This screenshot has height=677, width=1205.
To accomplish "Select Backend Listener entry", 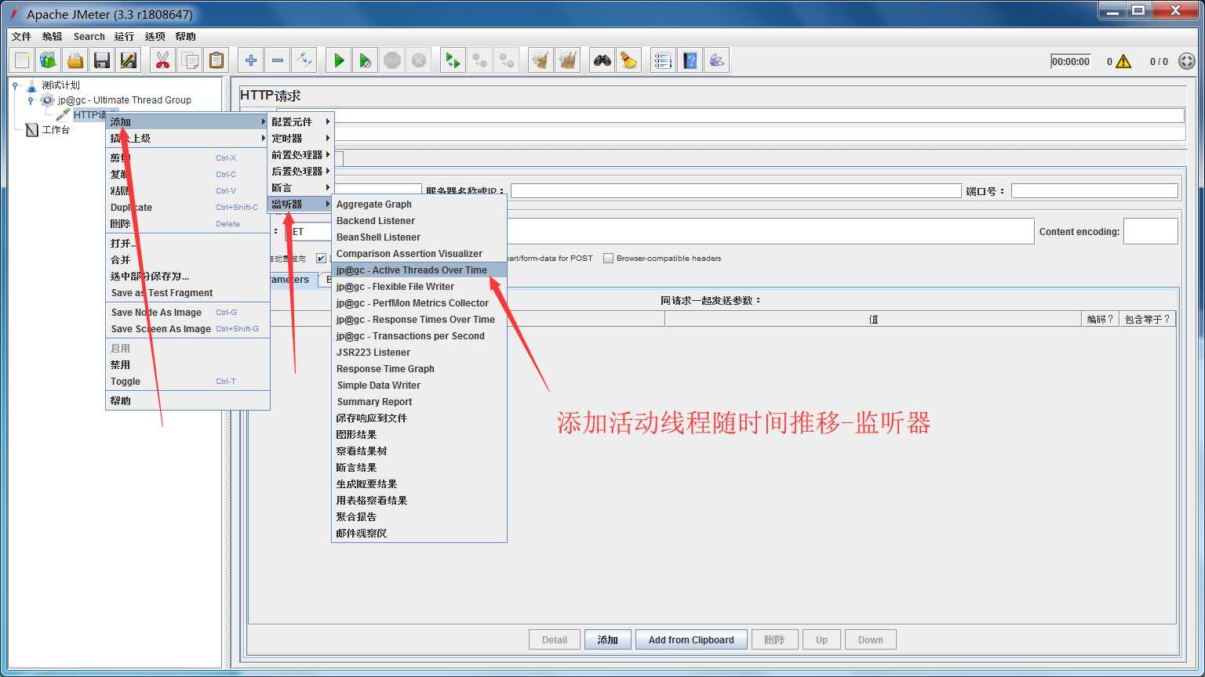I will tap(419, 220).
